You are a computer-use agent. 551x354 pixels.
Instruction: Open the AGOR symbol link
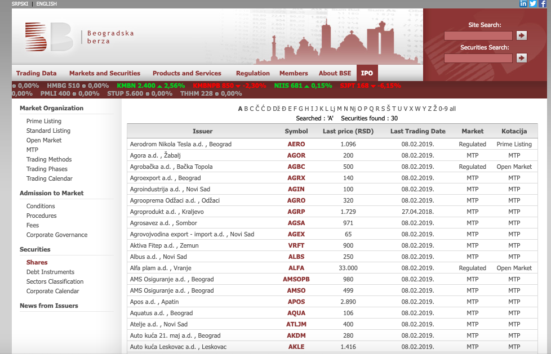[296, 155]
